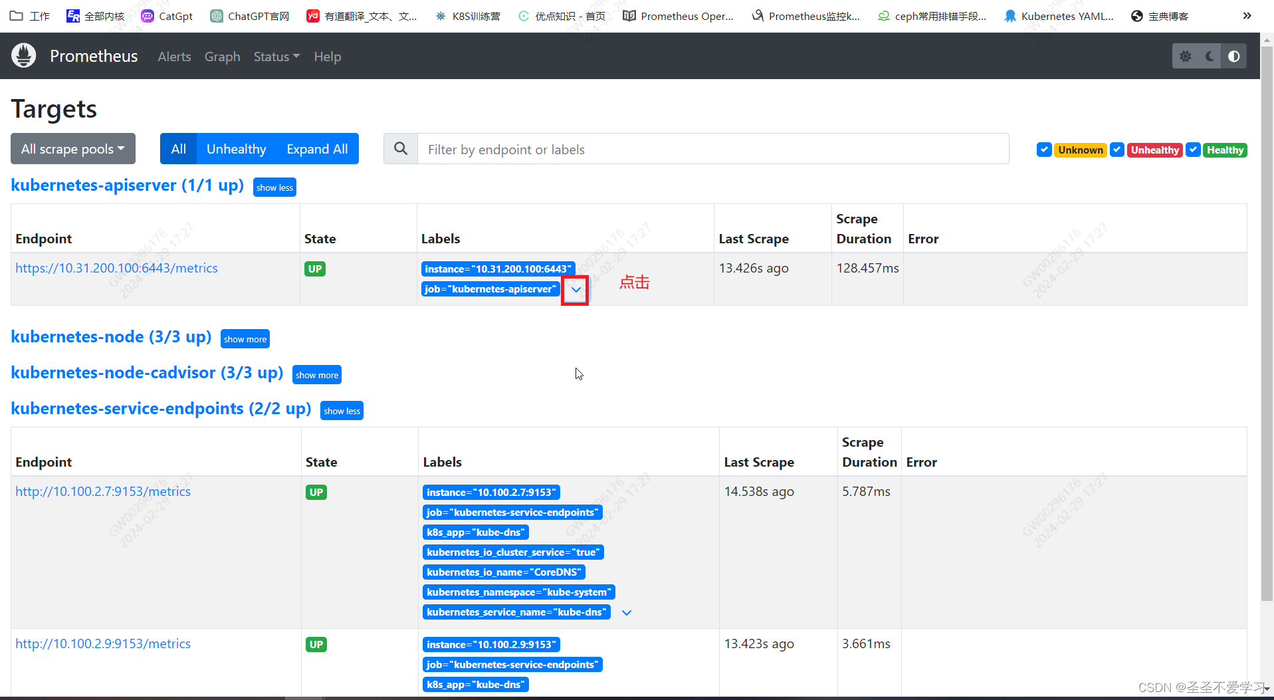Viewport: 1274px width, 700px height.
Task: Click the red Unhealthy badge
Action: 1155,150
